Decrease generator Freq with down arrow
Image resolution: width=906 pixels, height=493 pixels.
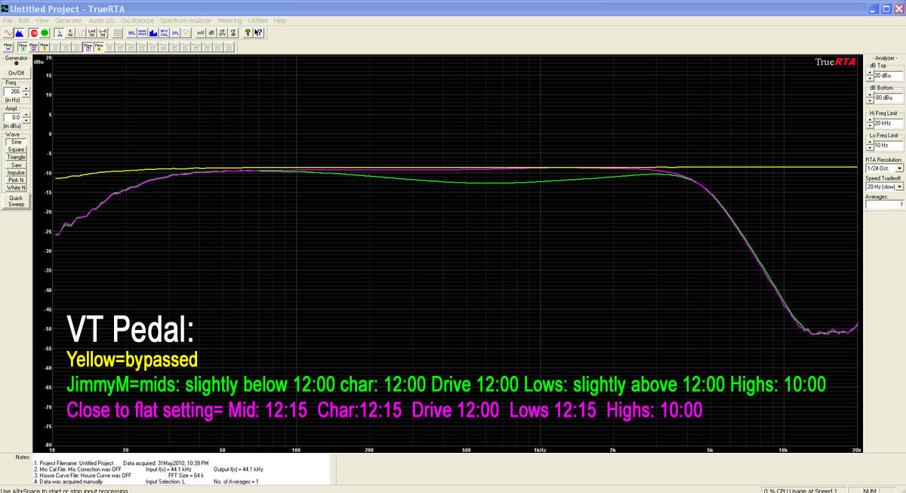[x=26, y=94]
